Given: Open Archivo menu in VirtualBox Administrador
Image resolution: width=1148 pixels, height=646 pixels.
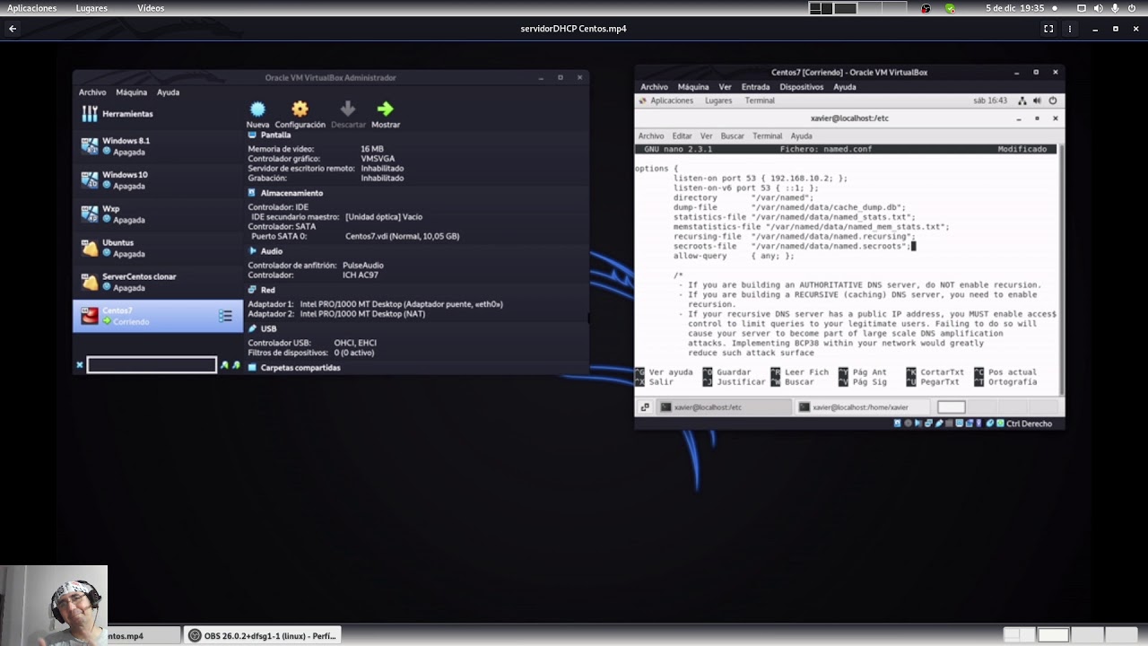Looking at the screenshot, I should (92, 92).
